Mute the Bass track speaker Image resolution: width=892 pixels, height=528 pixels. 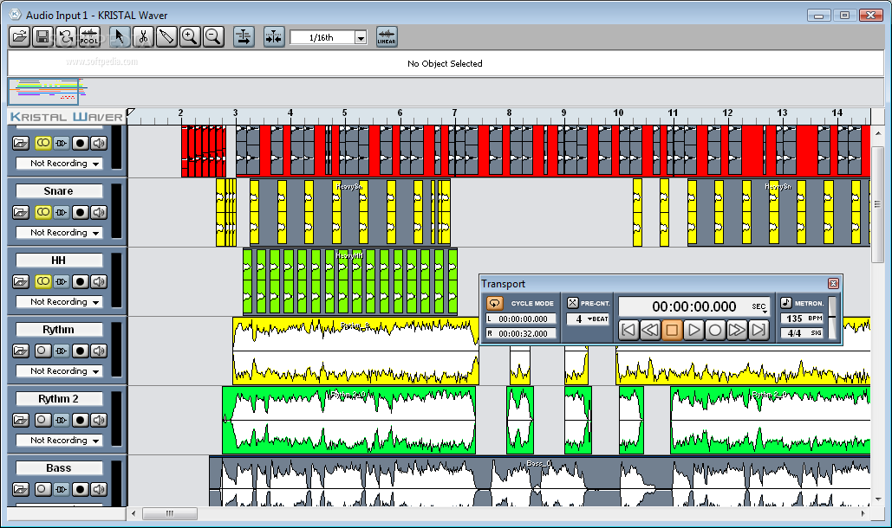(x=99, y=489)
